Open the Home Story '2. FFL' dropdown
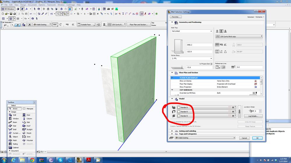 coord(192,58)
